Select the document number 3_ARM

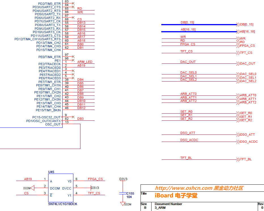pos(160,208)
